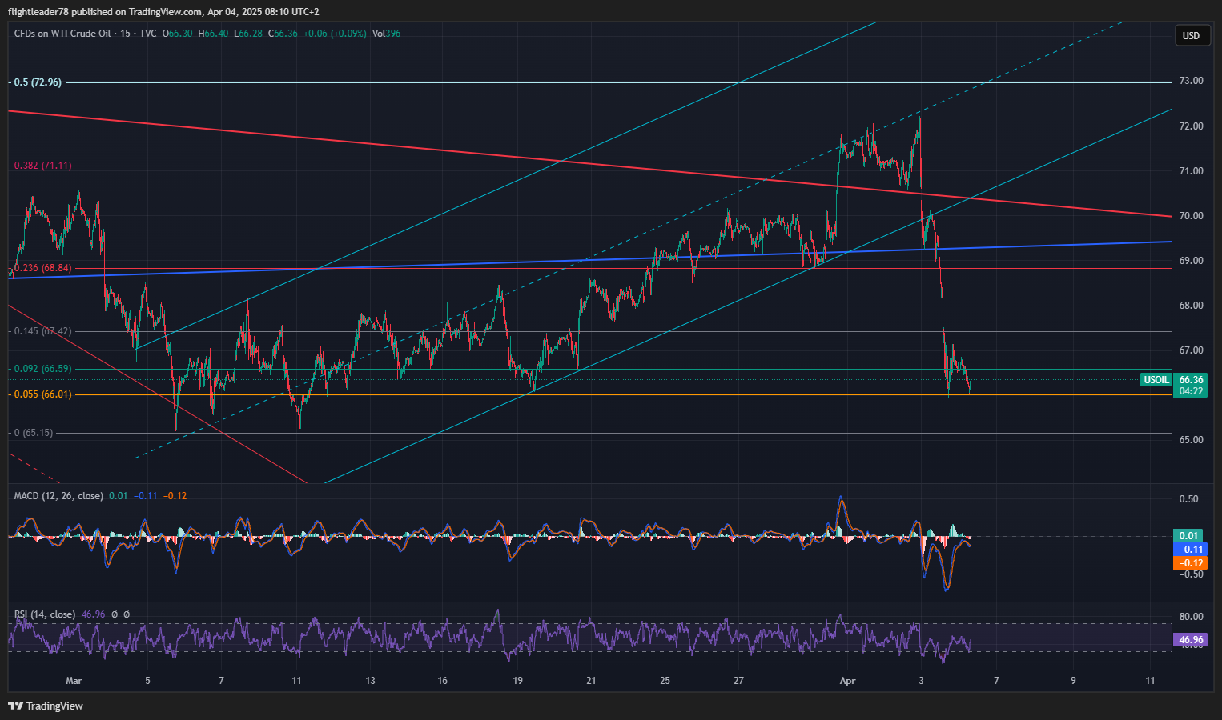Click 69.00 on the price axis

click(x=1191, y=261)
